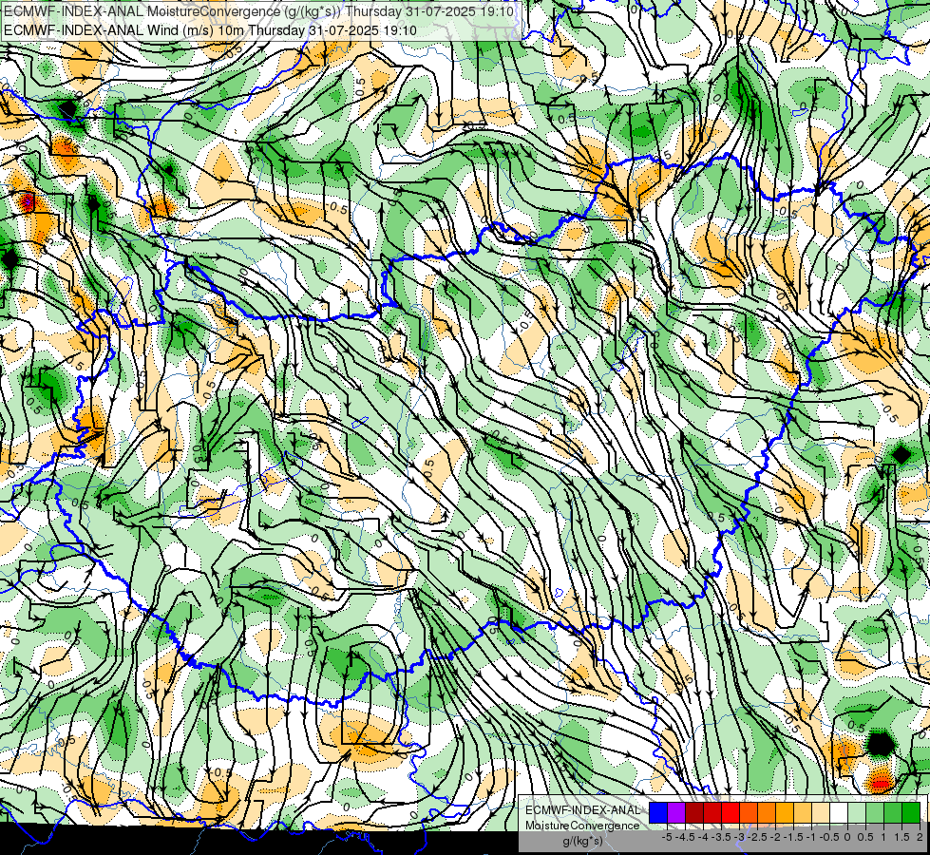This screenshot has height=855, width=930.
Task: Select the darkest green swatch ending at 2
Action: pyautogui.click(x=911, y=812)
